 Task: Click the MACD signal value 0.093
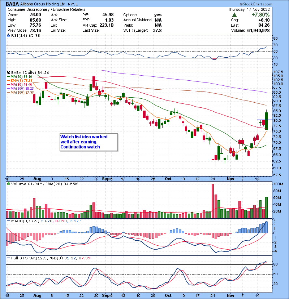point(61,221)
